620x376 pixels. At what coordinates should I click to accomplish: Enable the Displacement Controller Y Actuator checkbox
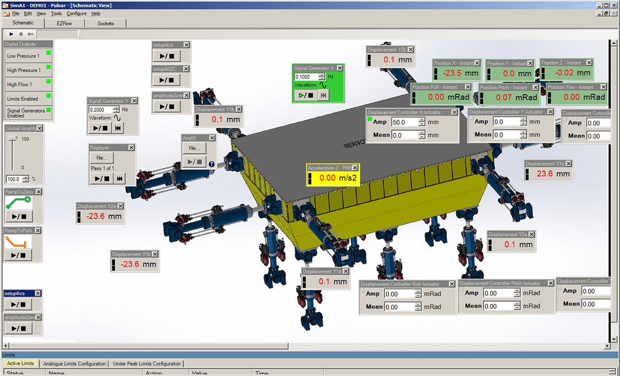[471, 119]
